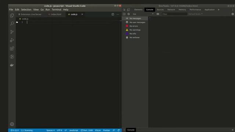Open the Selection menu
This screenshot has width=235, height=132.
pos(26,10)
